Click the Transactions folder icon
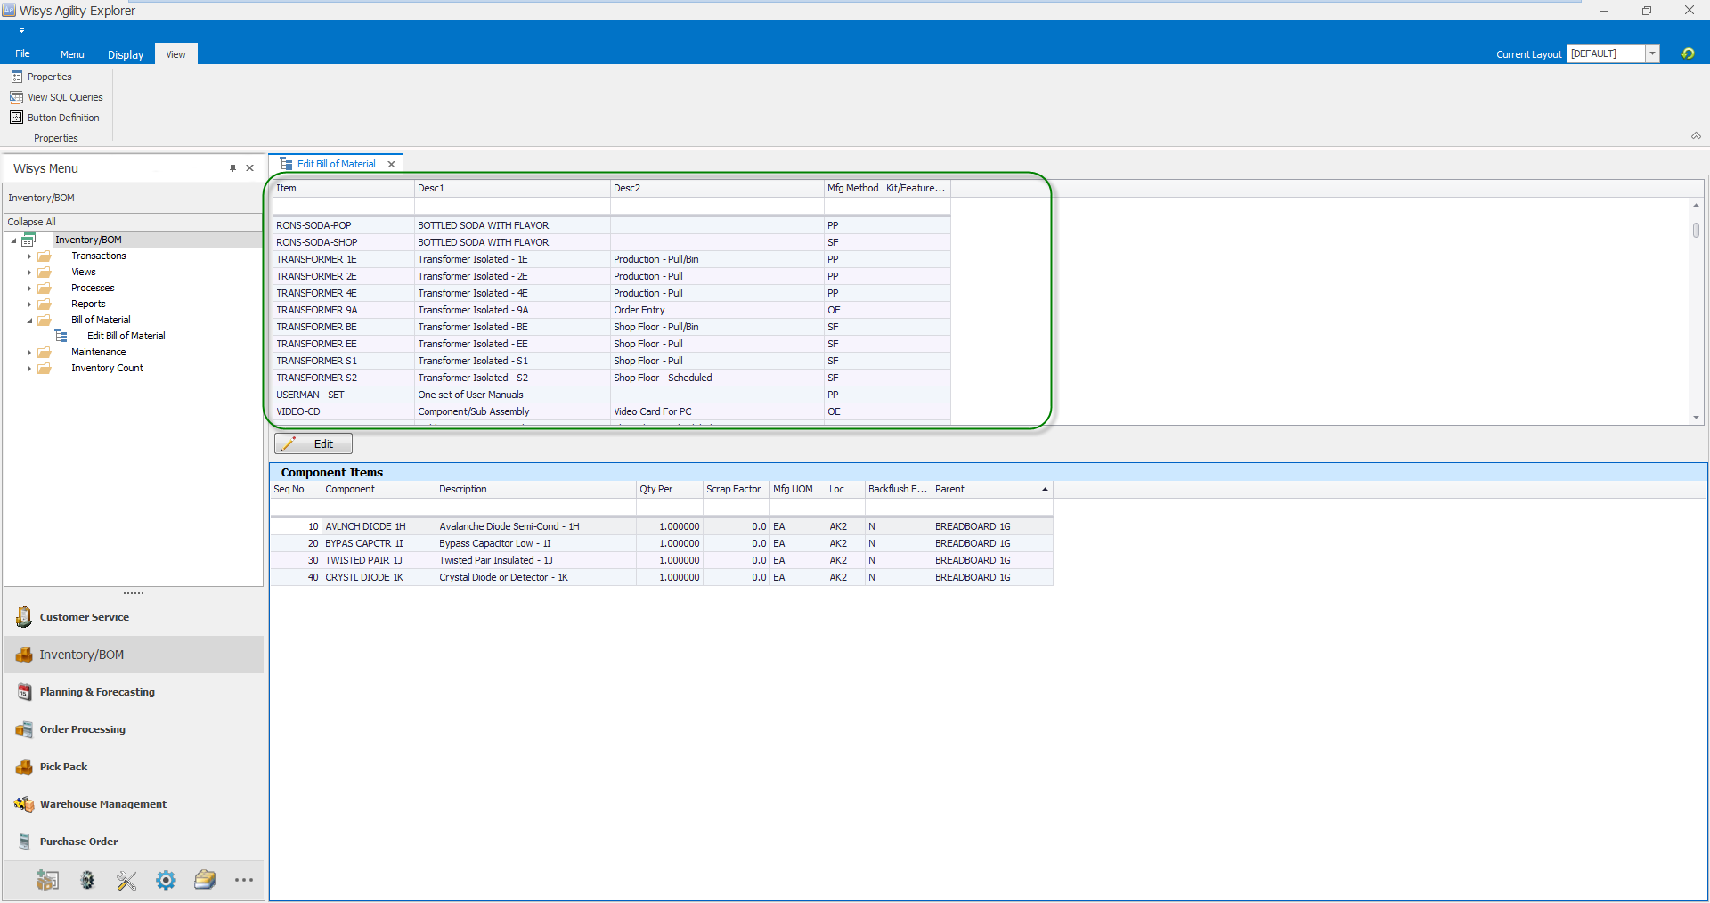The height and width of the screenshot is (903, 1710). click(45, 256)
